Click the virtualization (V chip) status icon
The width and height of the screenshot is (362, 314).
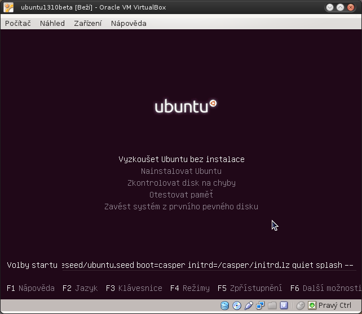click(x=284, y=306)
